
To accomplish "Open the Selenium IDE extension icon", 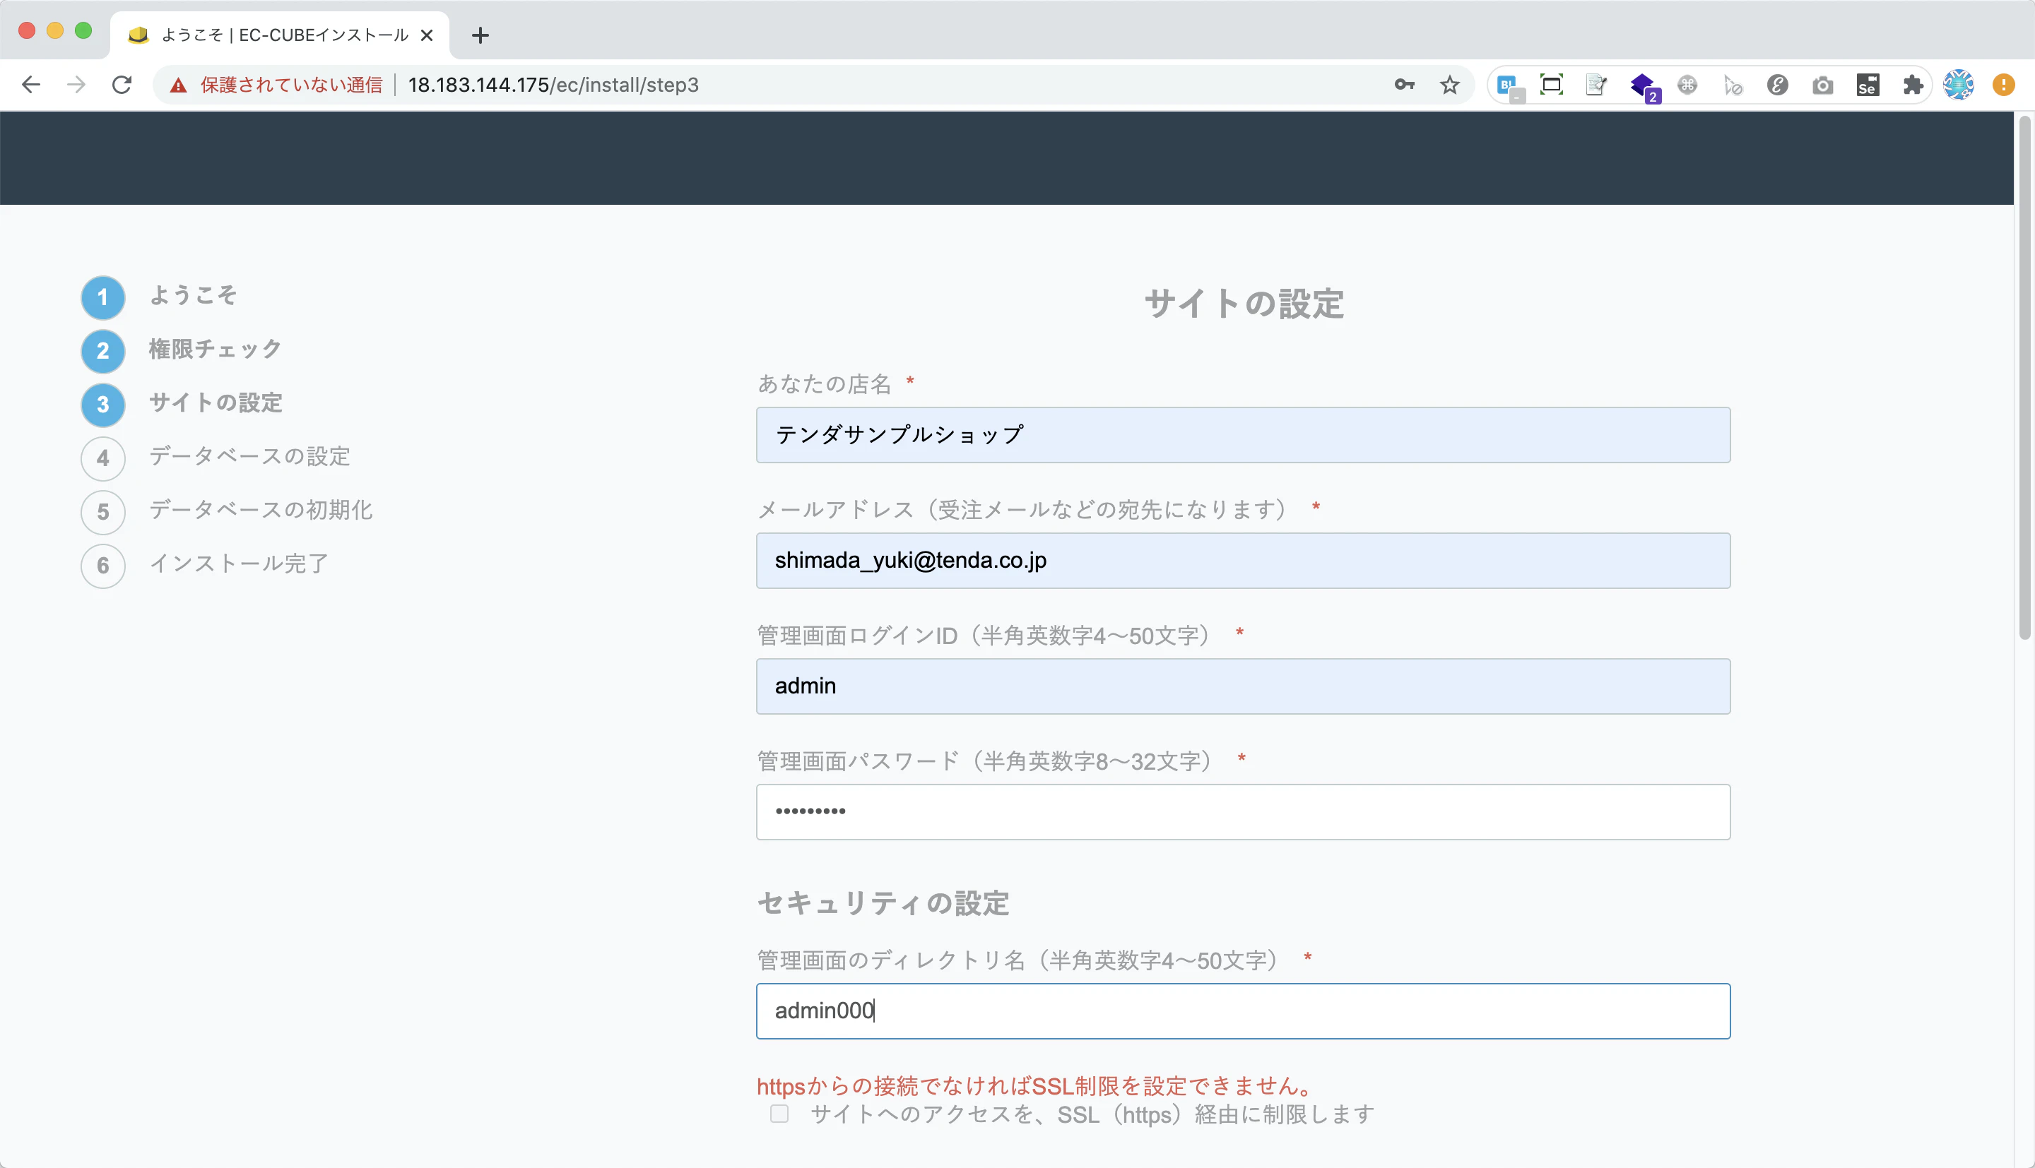I will coord(1868,85).
